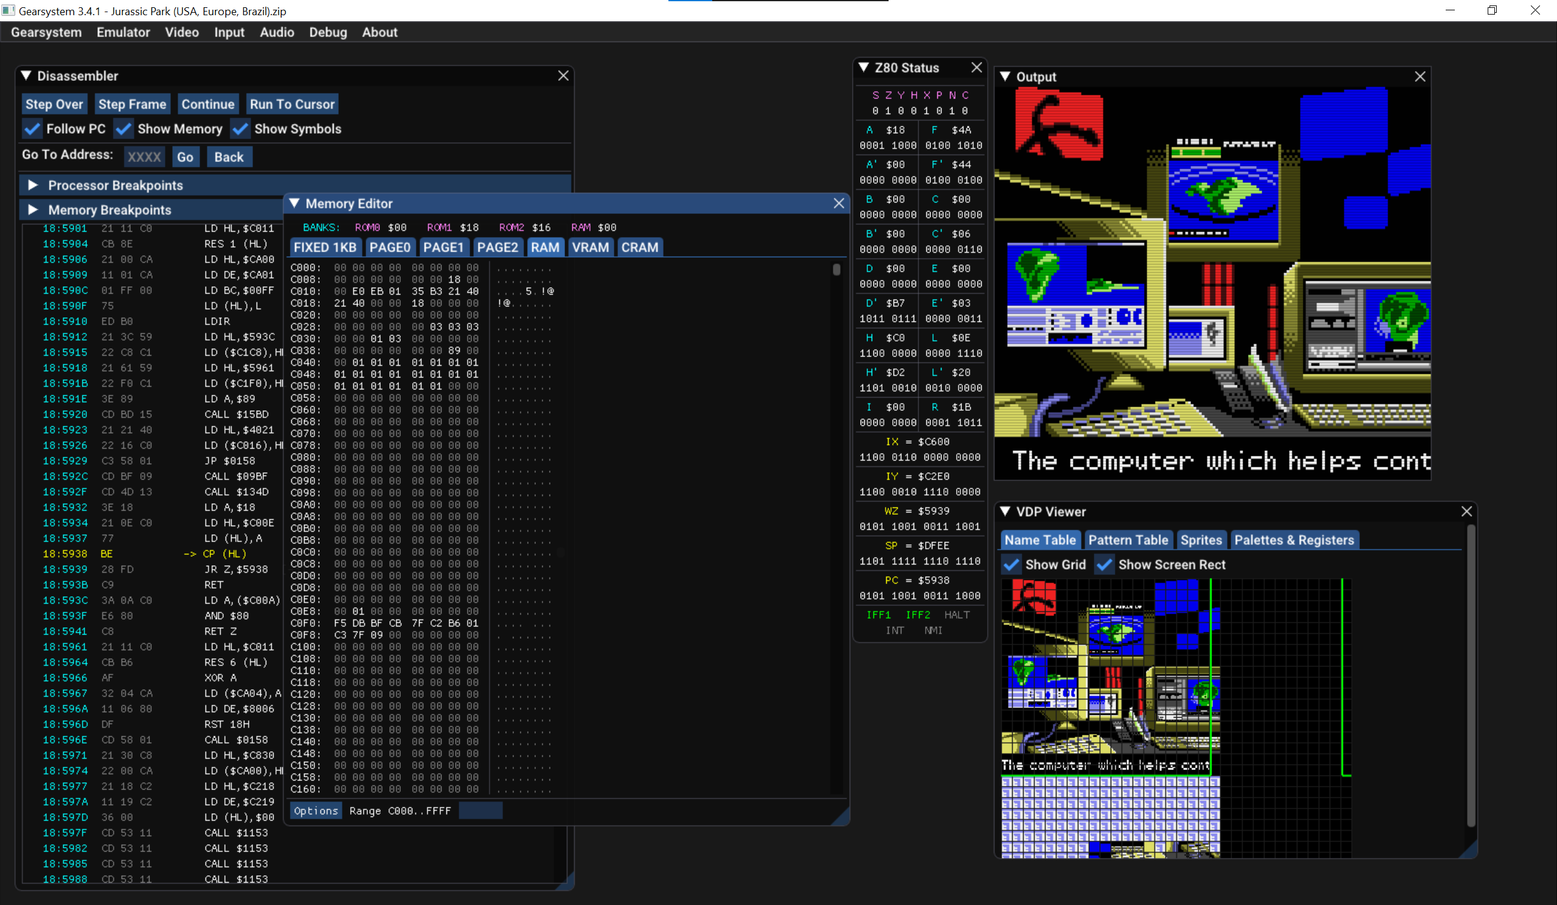This screenshot has width=1557, height=905.
Task: Collapse the Z80 Status panel
Action: tap(863, 68)
